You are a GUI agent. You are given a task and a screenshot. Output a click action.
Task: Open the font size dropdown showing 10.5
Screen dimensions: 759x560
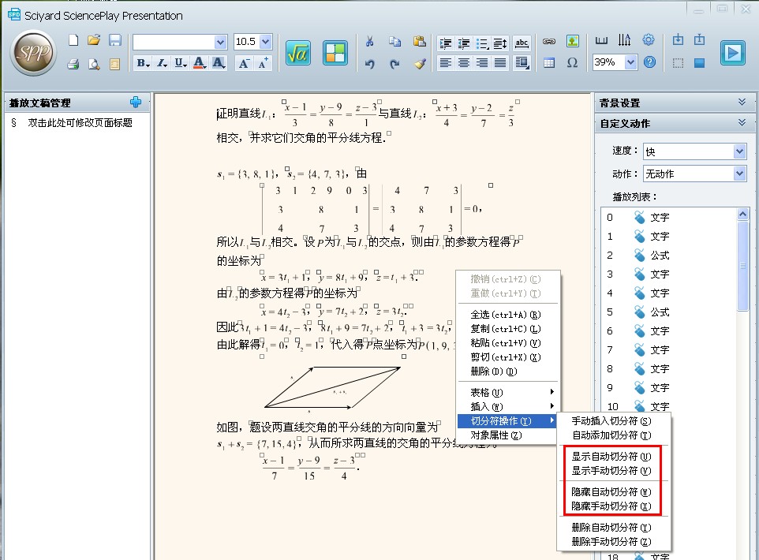265,42
